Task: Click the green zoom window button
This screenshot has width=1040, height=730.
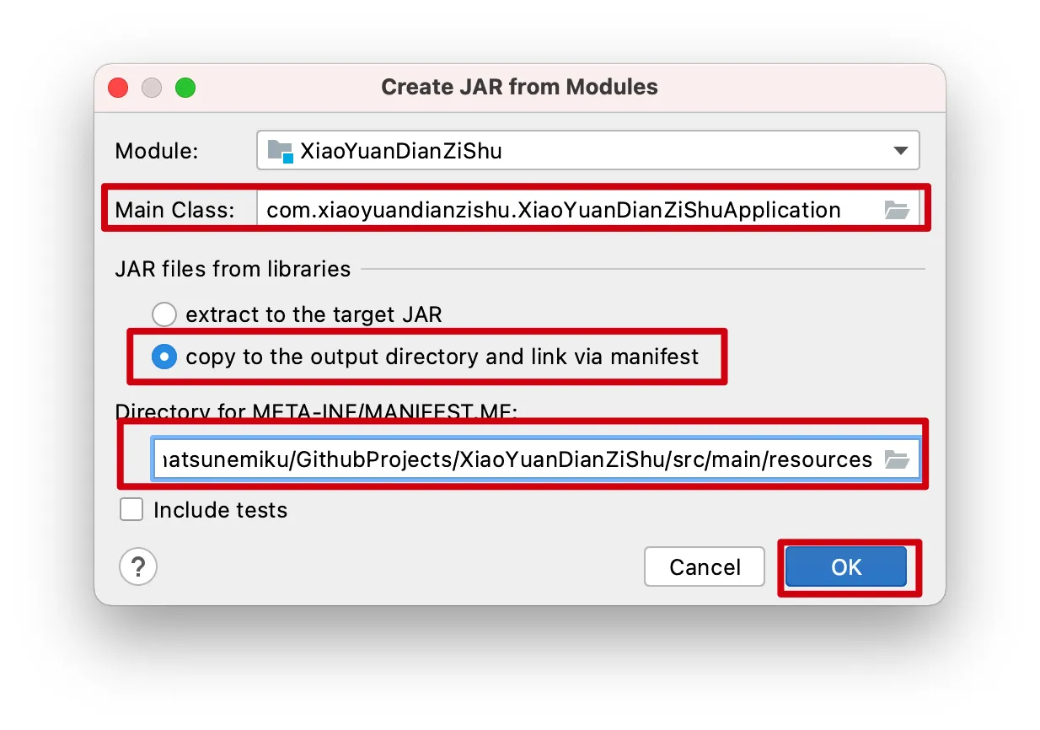Action: (x=185, y=88)
